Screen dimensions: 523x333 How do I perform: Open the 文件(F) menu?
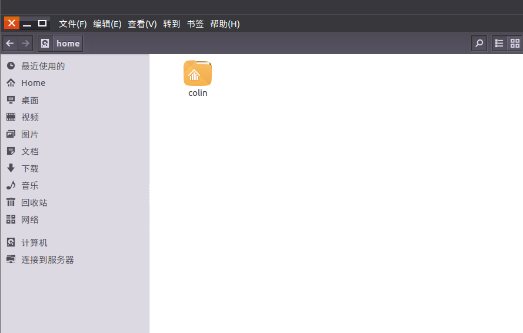point(73,24)
